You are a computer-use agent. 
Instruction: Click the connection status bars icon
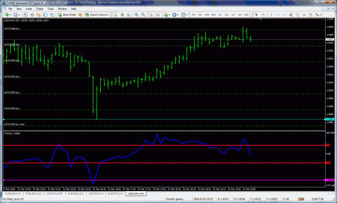pos(301,199)
